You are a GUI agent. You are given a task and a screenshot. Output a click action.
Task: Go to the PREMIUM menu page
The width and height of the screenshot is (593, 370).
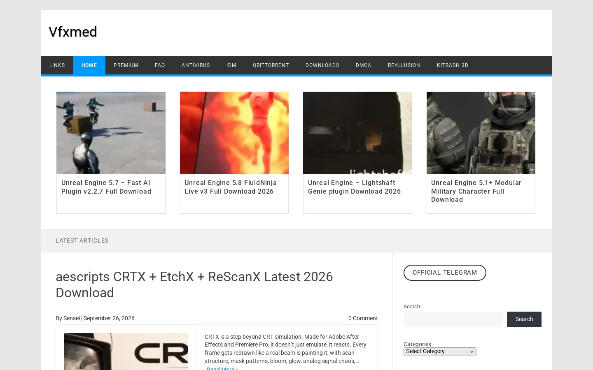(x=126, y=65)
